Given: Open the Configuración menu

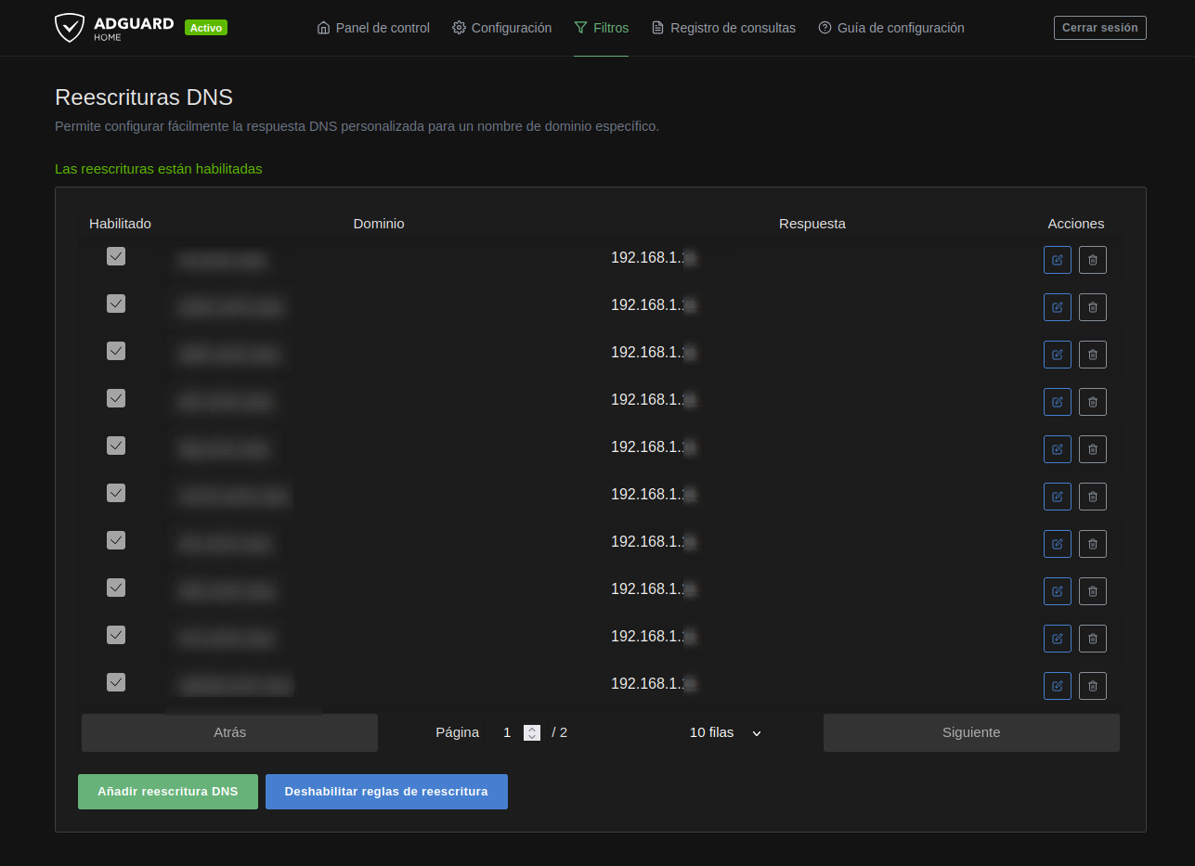Looking at the screenshot, I should tap(501, 28).
